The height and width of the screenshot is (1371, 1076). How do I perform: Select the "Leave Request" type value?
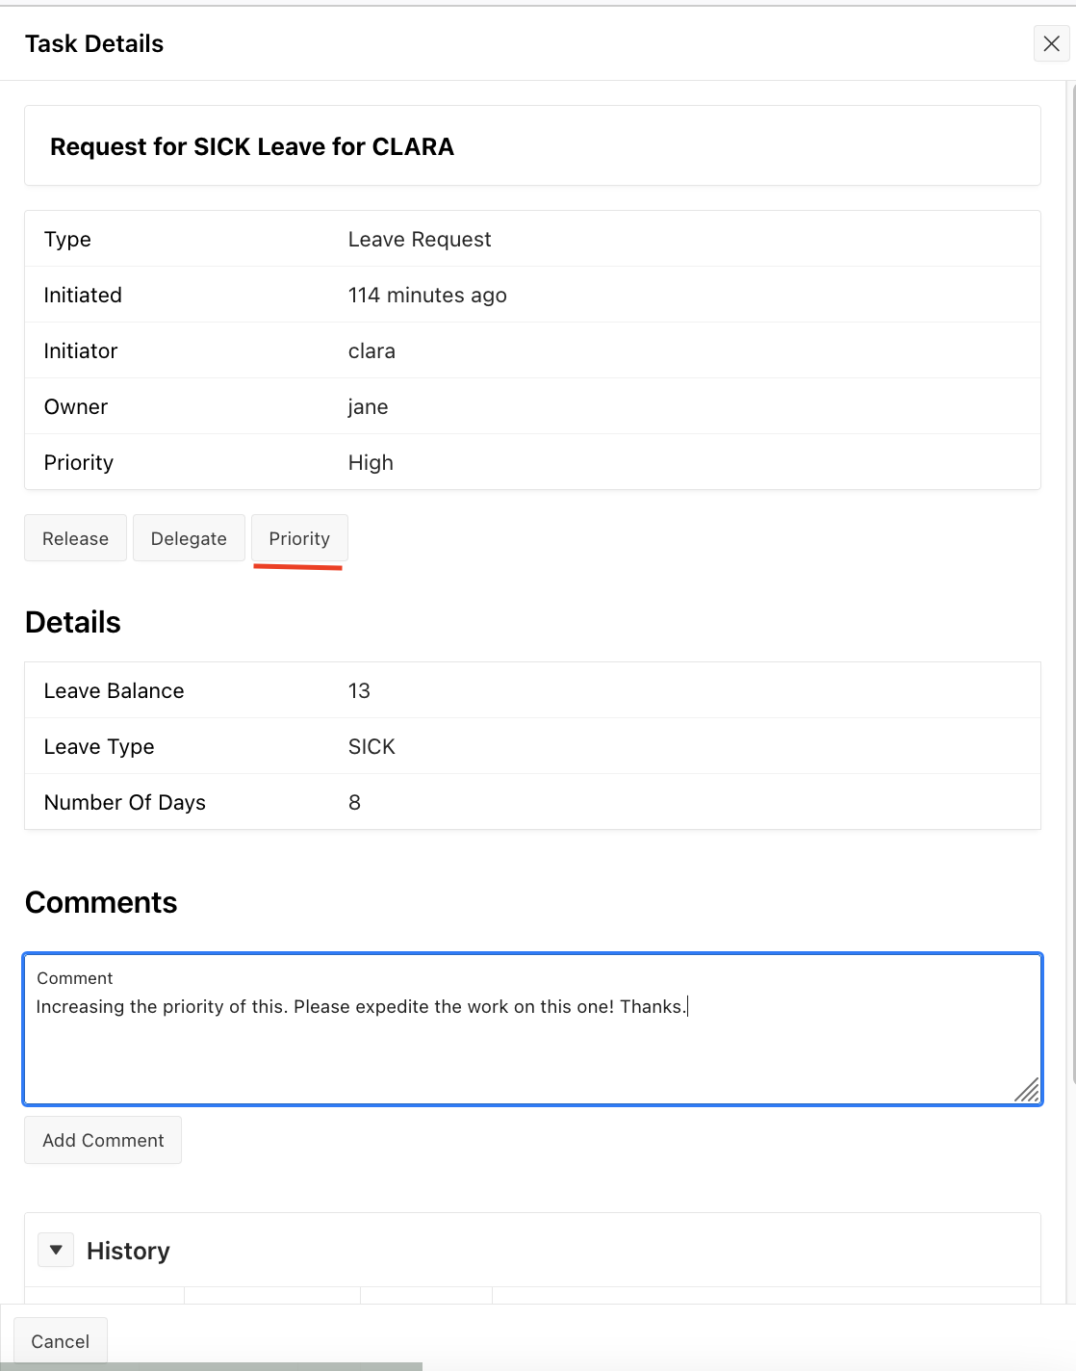420,239
